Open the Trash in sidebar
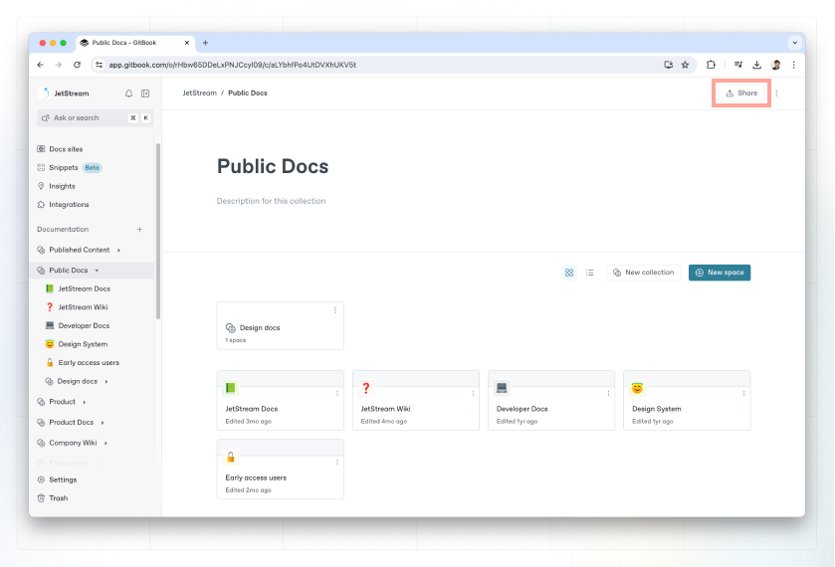Screen dimensions: 835x567 pyautogui.click(x=58, y=498)
